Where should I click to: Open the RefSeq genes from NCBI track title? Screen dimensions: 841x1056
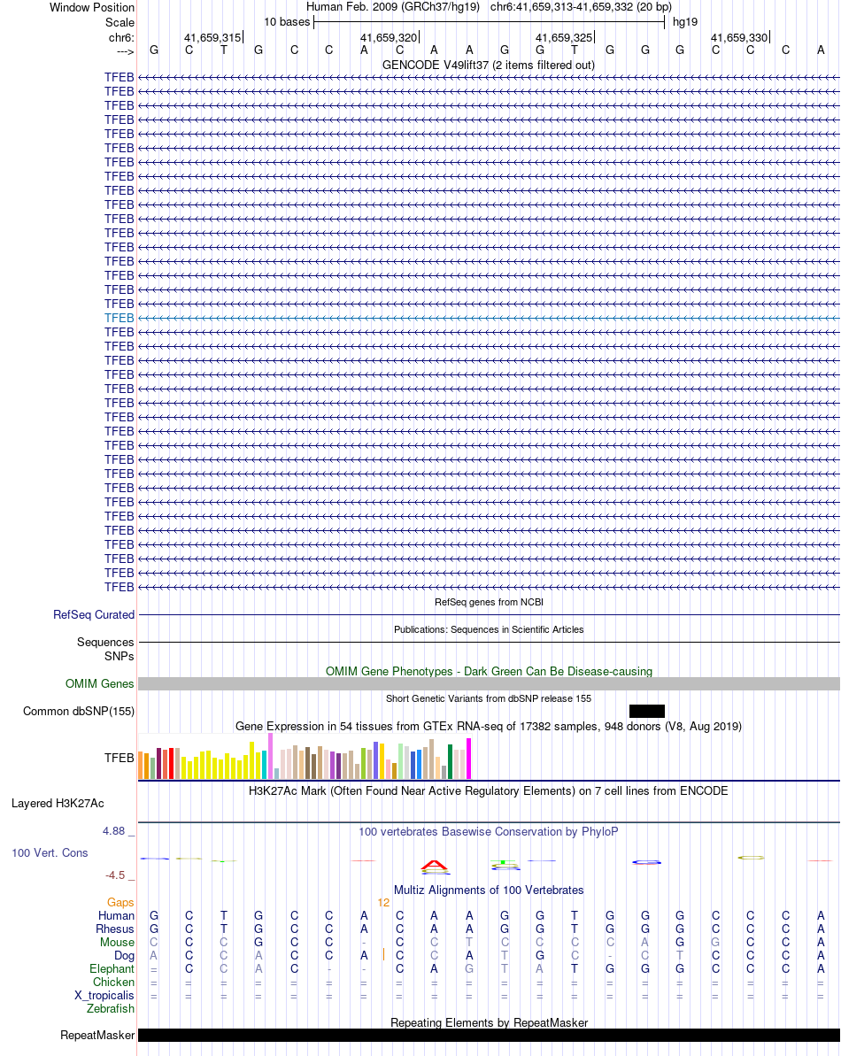[489, 602]
